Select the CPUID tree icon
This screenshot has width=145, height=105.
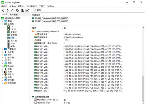[x=8, y=29]
